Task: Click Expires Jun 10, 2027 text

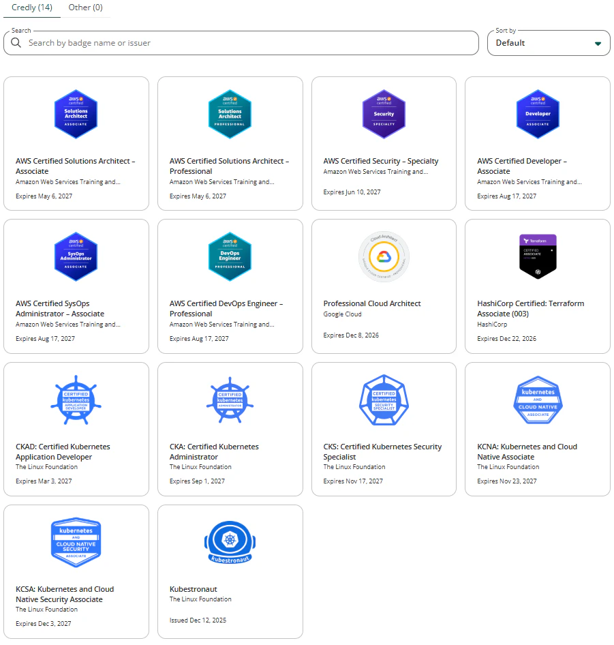Action: point(352,192)
